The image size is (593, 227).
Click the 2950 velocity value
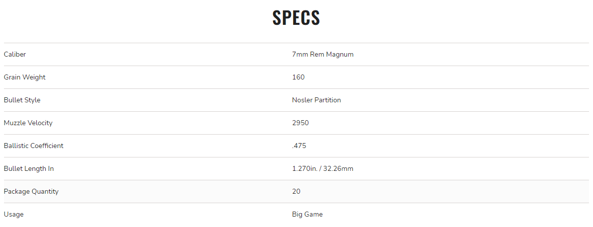[300, 123]
